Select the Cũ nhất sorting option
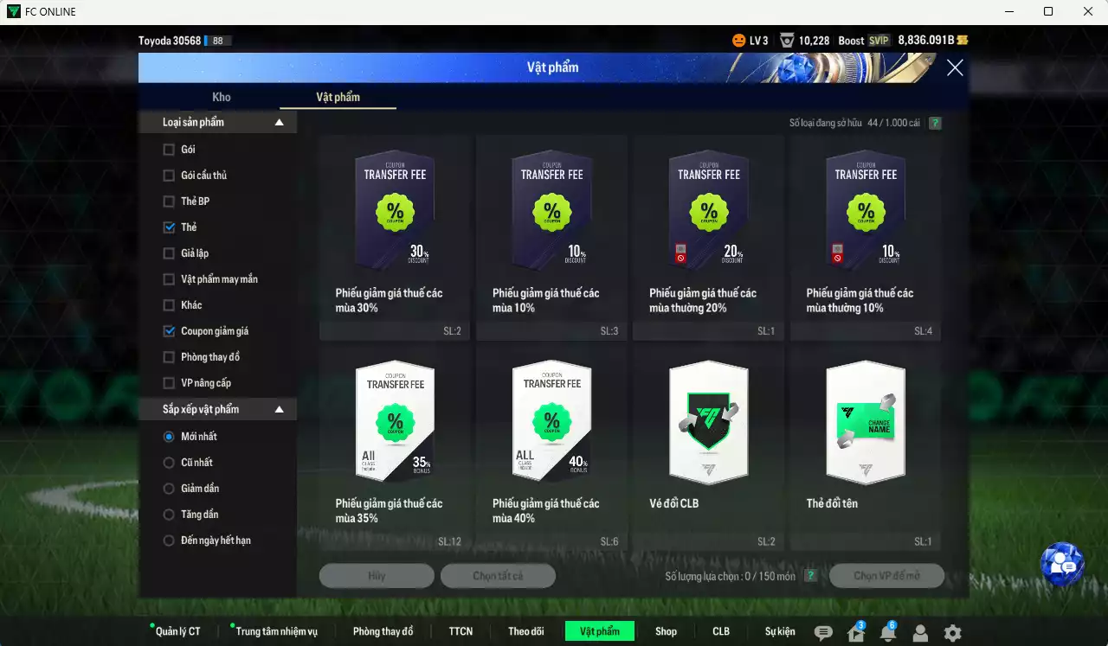The width and height of the screenshot is (1108, 646). [168, 462]
